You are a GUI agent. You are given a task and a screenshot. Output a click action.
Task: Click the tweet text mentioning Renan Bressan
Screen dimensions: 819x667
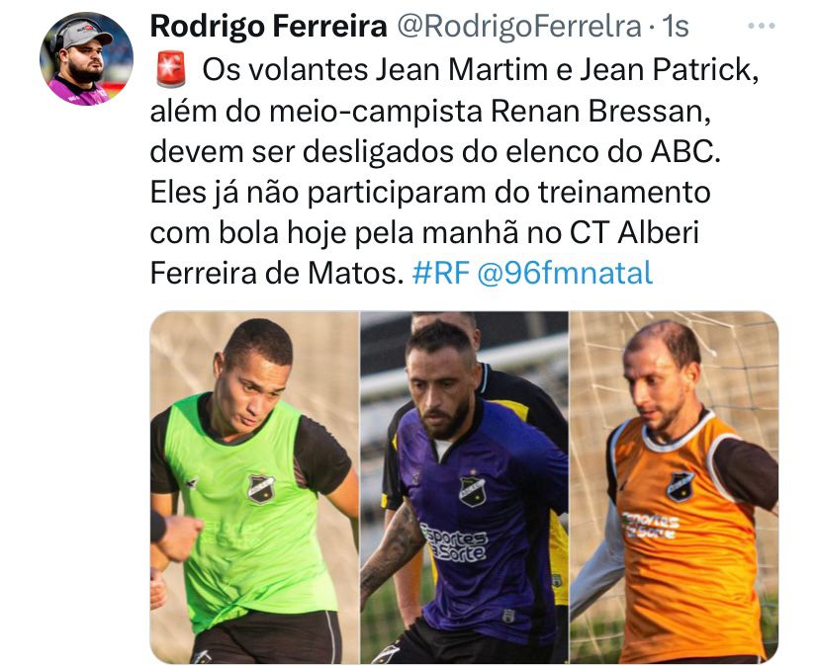point(430,111)
